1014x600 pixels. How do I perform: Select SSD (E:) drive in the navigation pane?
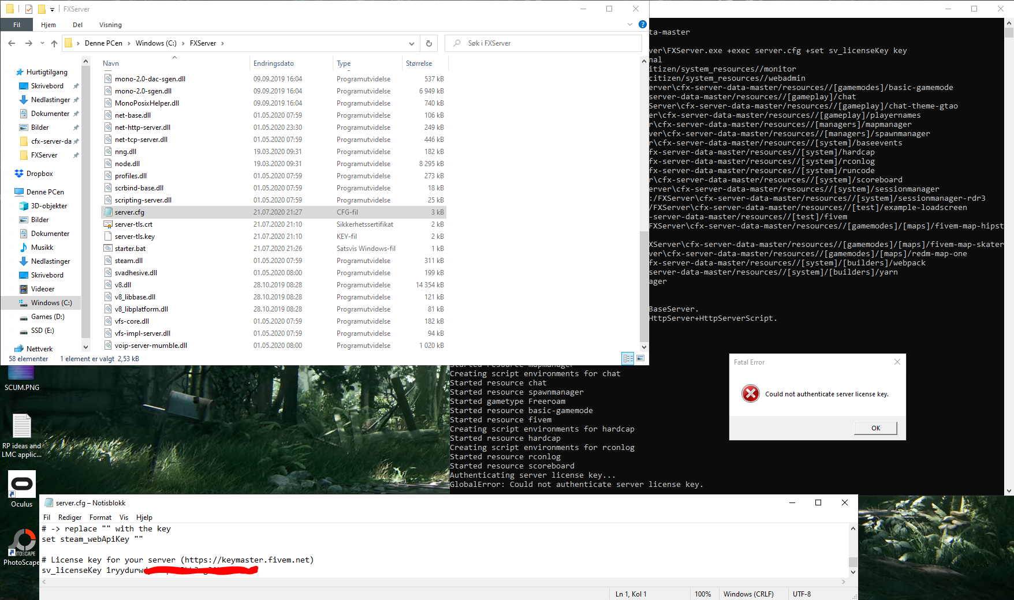coord(42,331)
